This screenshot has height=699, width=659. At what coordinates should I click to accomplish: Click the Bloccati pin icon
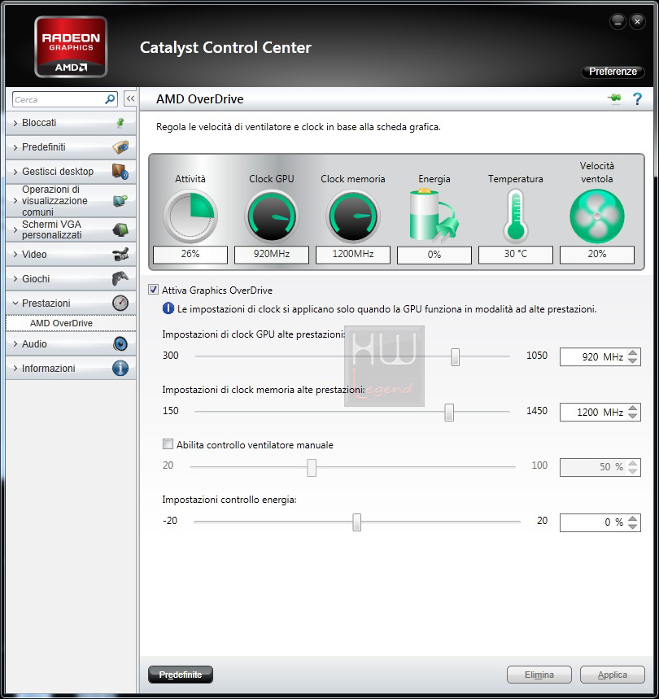pyautogui.click(x=120, y=123)
